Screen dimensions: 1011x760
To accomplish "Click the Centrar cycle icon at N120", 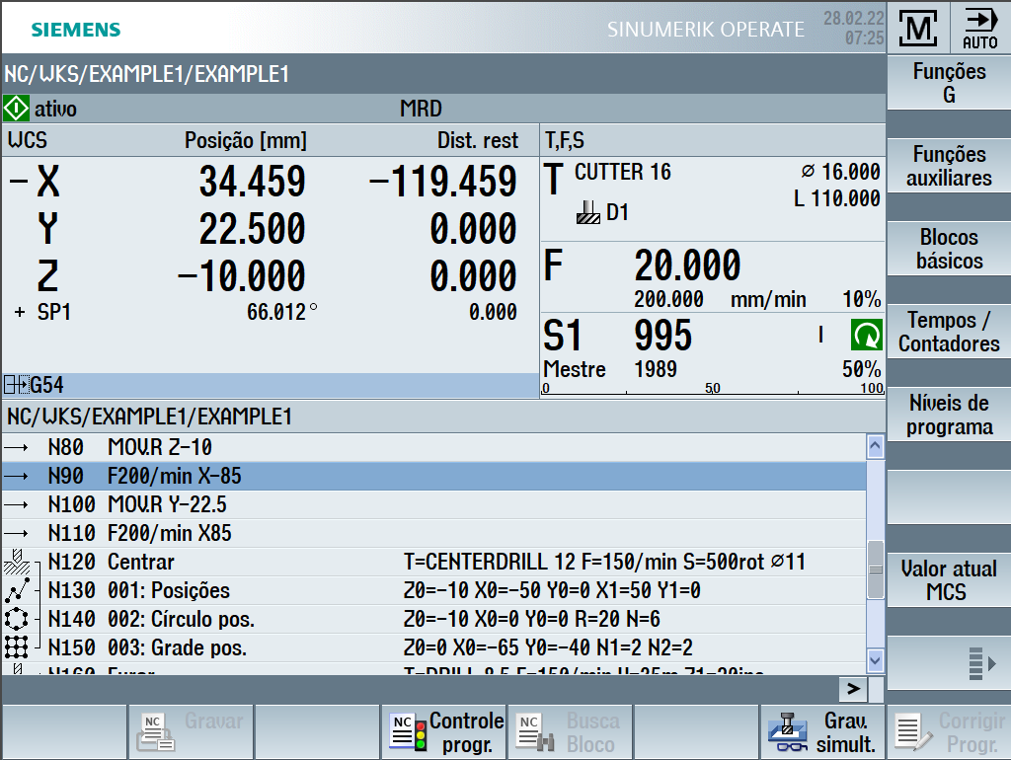I will [x=17, y=562].
